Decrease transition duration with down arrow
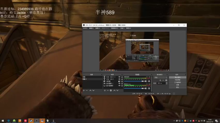 167,84
